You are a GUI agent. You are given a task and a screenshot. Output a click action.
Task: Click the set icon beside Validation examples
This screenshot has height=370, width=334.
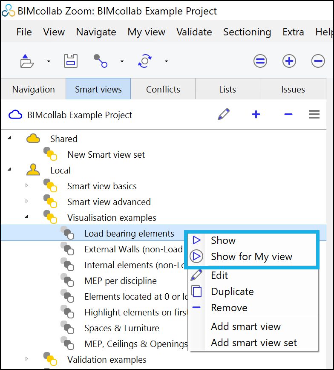(50, 359)
